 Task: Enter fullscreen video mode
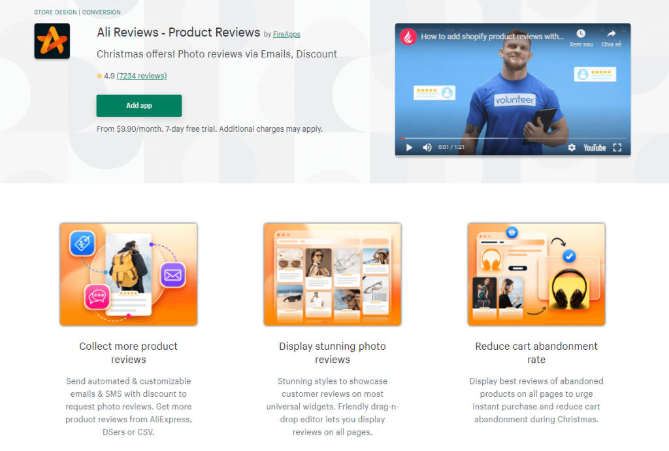(617, 148)
